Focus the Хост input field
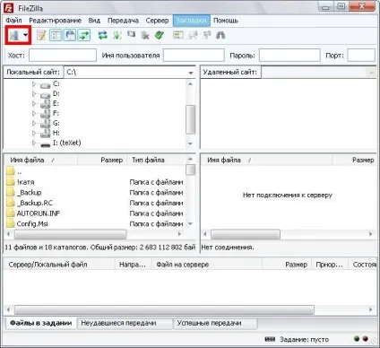Viewport: 380px width, 348px height. tap(63, 56)
